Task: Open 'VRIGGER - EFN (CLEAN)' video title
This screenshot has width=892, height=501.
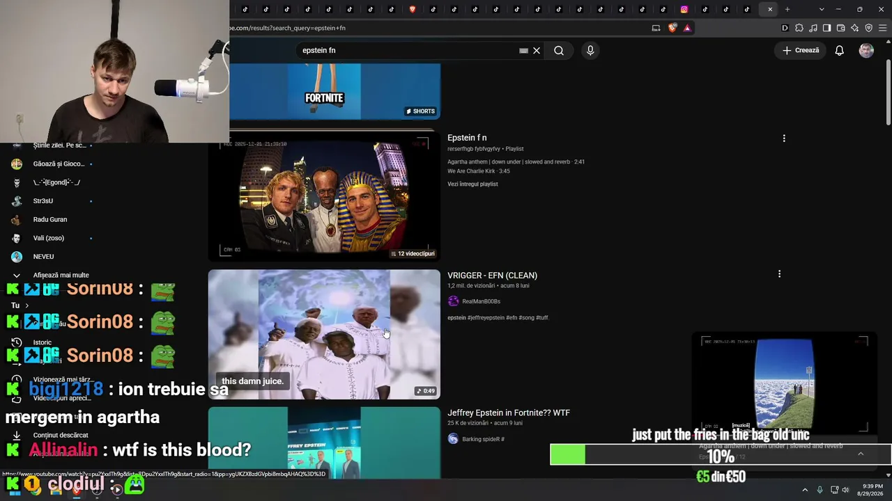Action: tap(492, 276)
